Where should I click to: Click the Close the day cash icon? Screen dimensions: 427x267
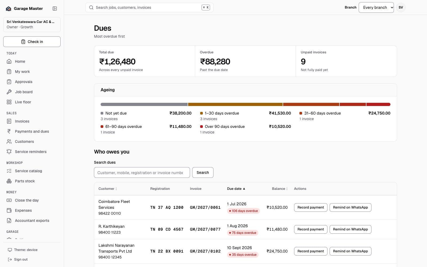coord(9,200)
